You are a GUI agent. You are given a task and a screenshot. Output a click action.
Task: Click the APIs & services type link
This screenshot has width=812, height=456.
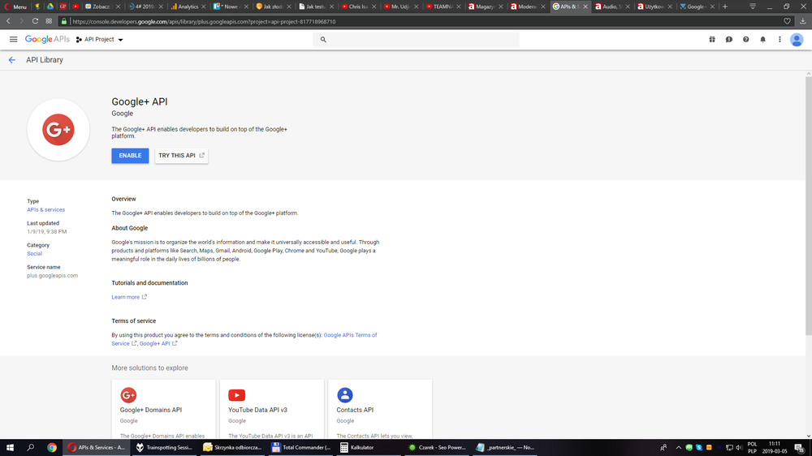point(45,209)
